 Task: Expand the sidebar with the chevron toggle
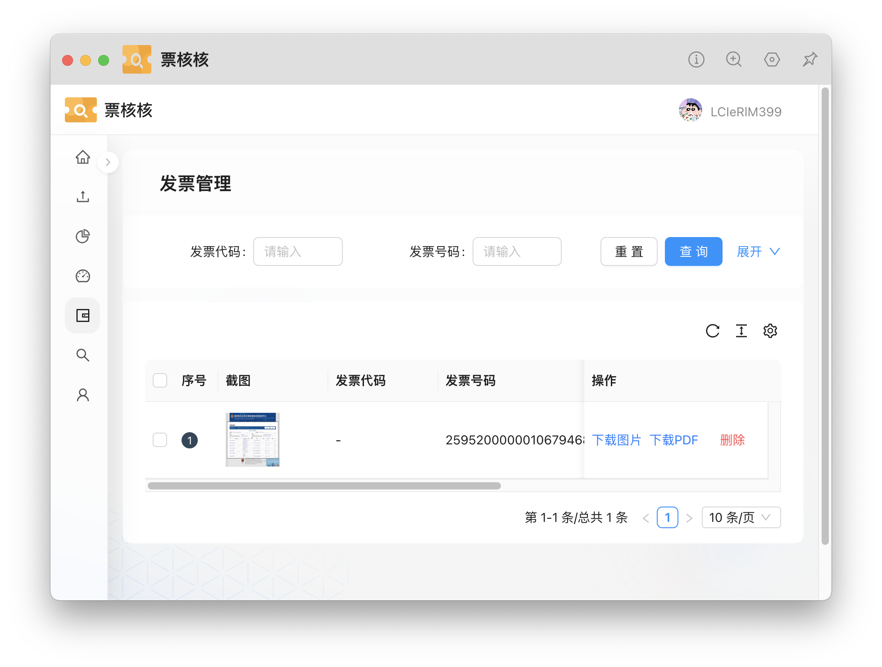click(108, 162)
